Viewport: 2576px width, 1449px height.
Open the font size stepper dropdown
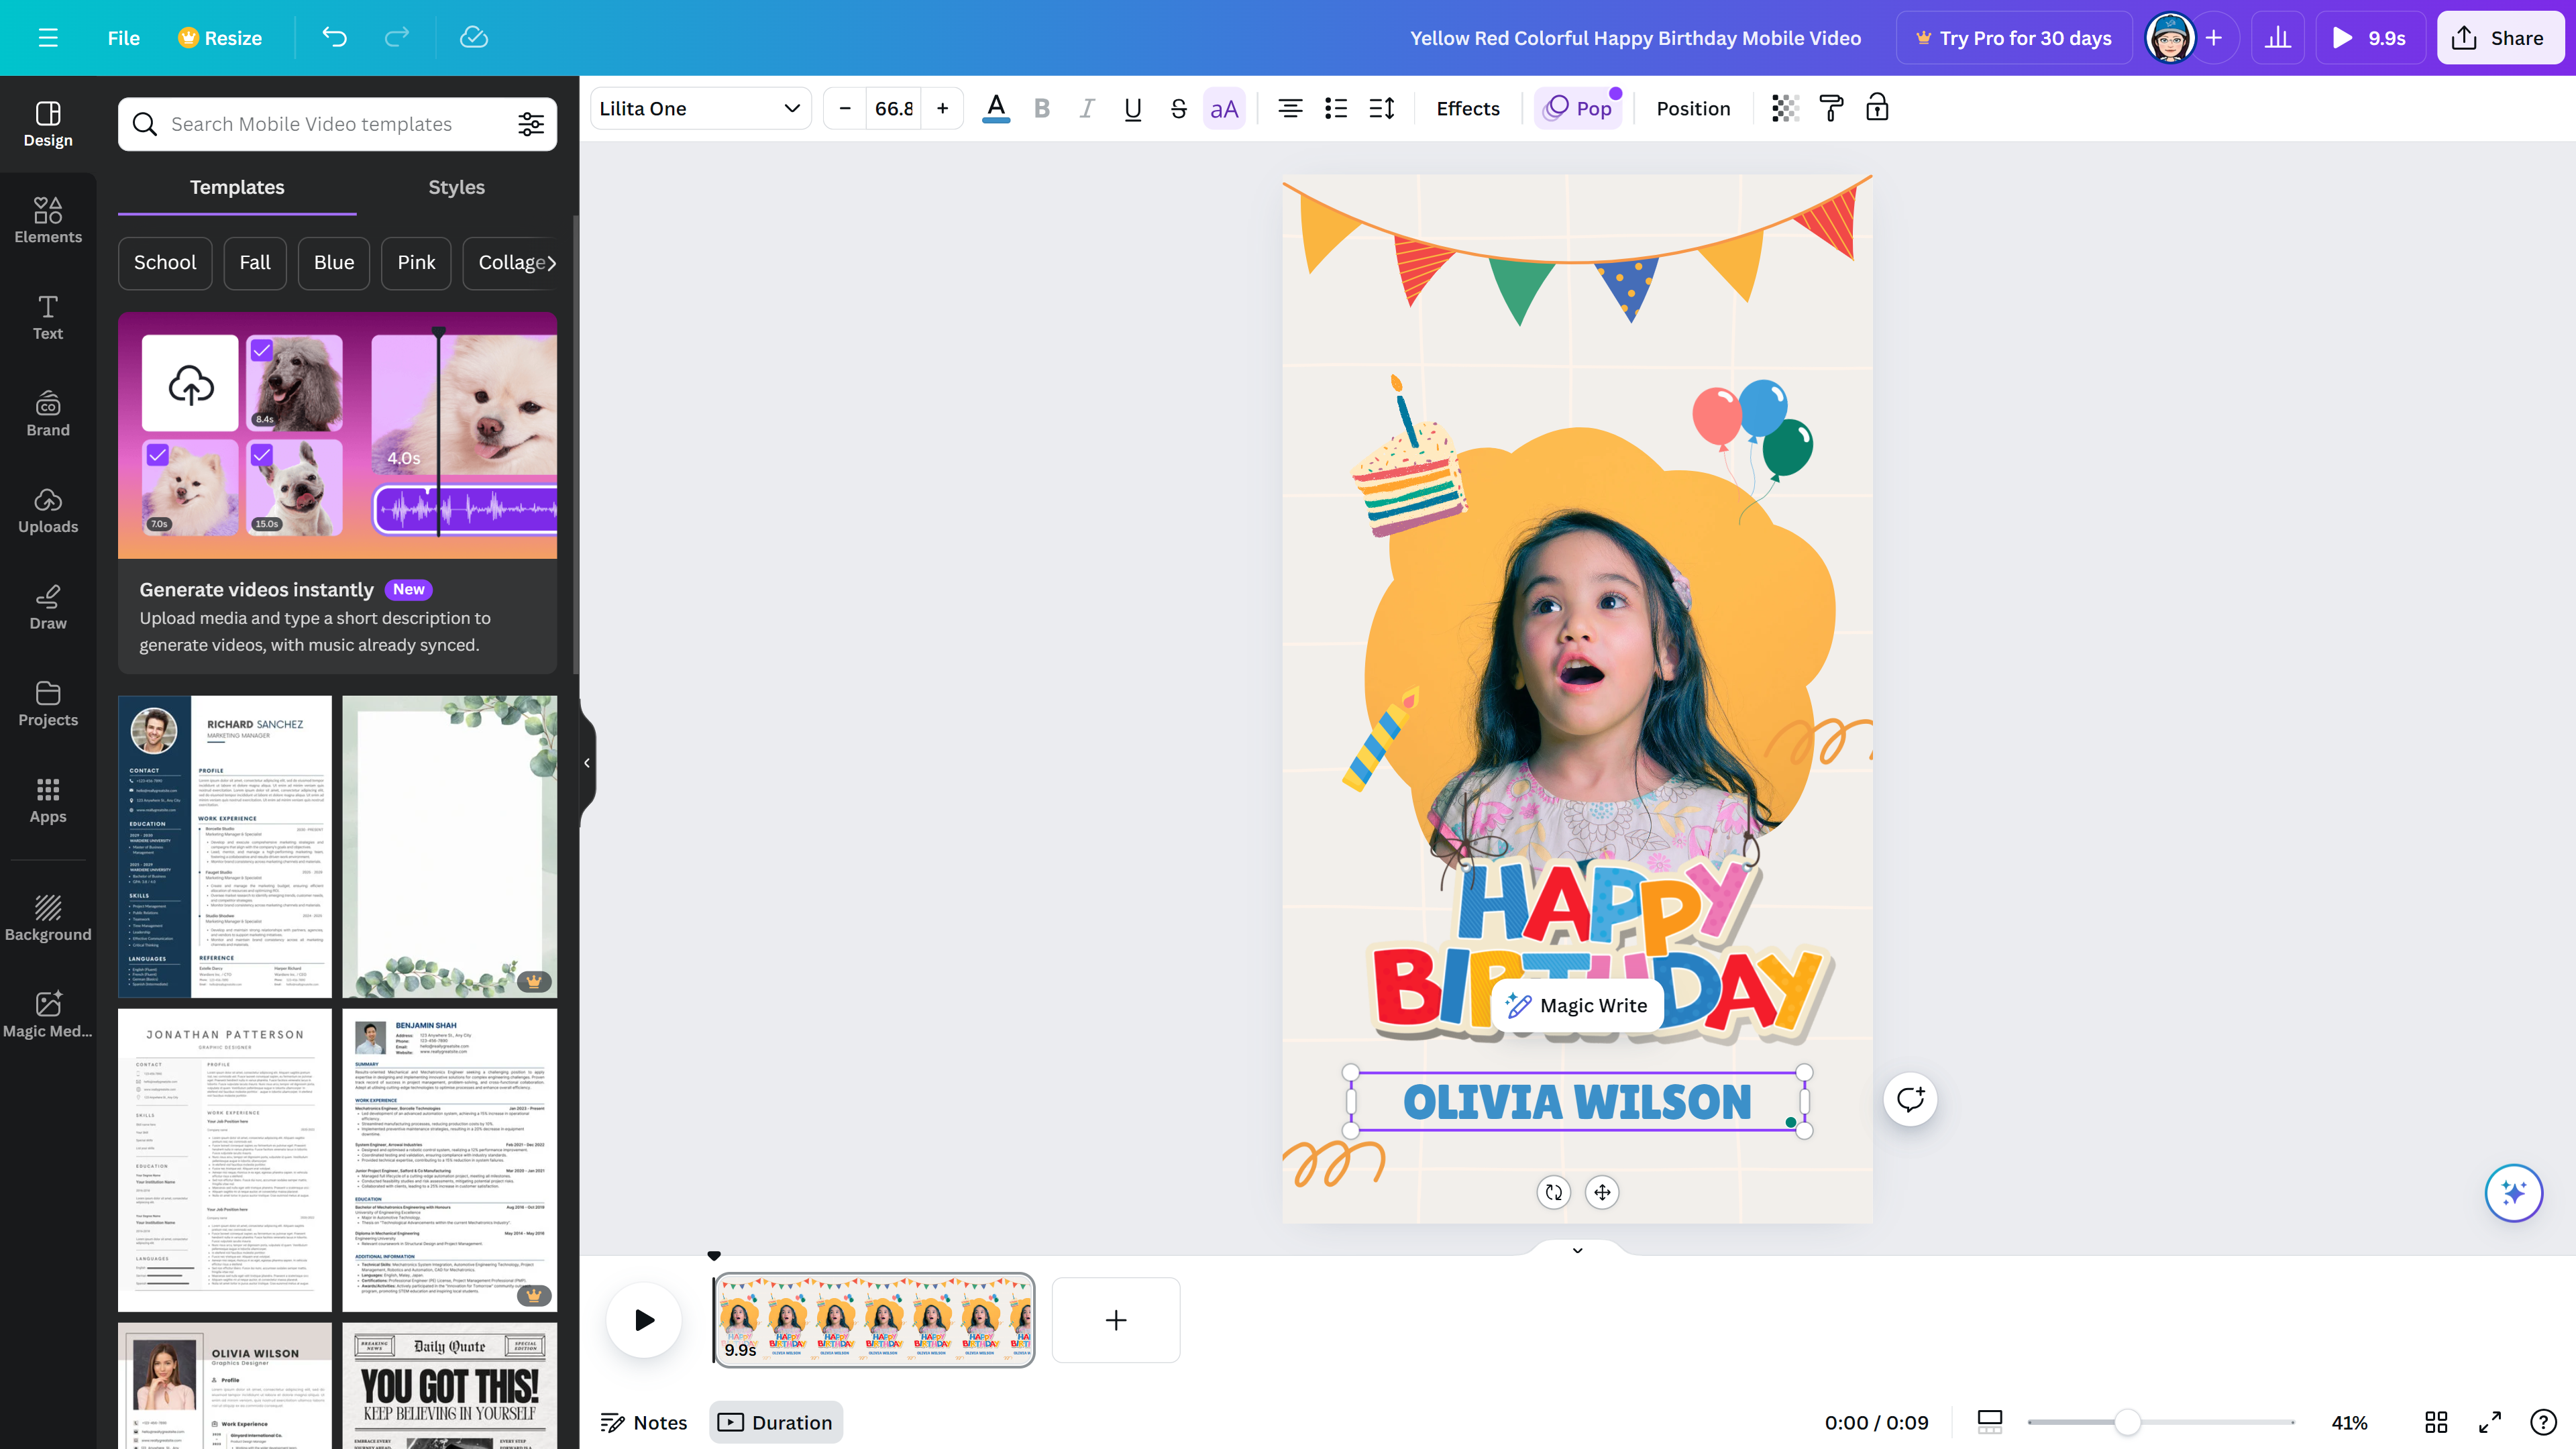click(894, 108)
